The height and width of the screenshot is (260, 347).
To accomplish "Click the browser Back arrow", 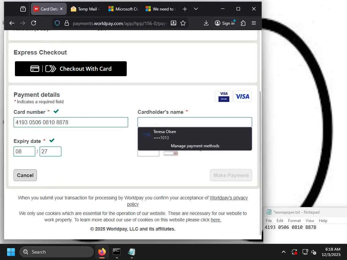I will click(x=12, y=23).
